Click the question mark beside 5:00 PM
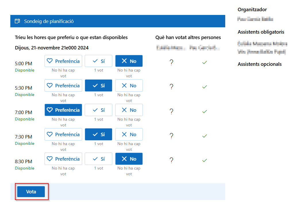The image size is (289, 202). click(x=172, y=62)
